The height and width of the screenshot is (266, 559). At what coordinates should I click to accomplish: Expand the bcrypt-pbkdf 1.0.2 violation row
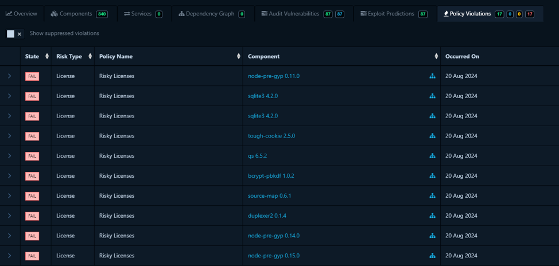click(x=10, y=175)
